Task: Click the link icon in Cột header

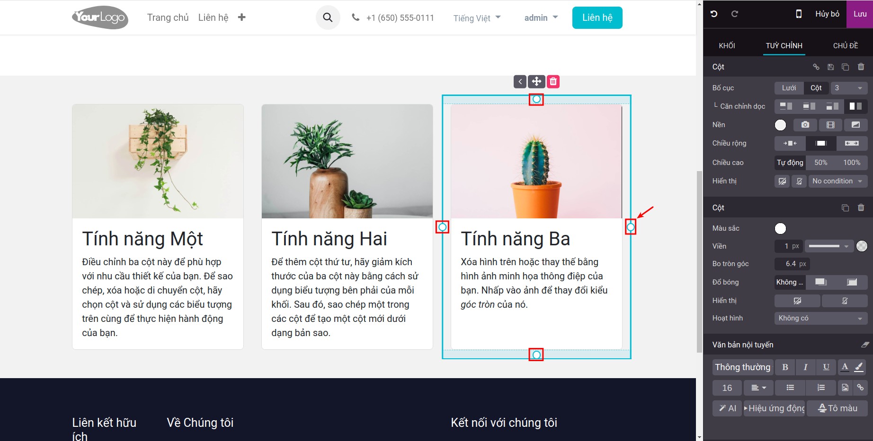Action: coord(816,67)
